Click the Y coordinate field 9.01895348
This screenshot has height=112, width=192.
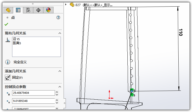point(33,101)
